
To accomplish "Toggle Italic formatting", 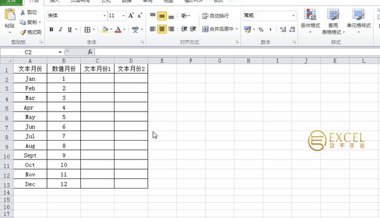I will [x=60, y=29].
